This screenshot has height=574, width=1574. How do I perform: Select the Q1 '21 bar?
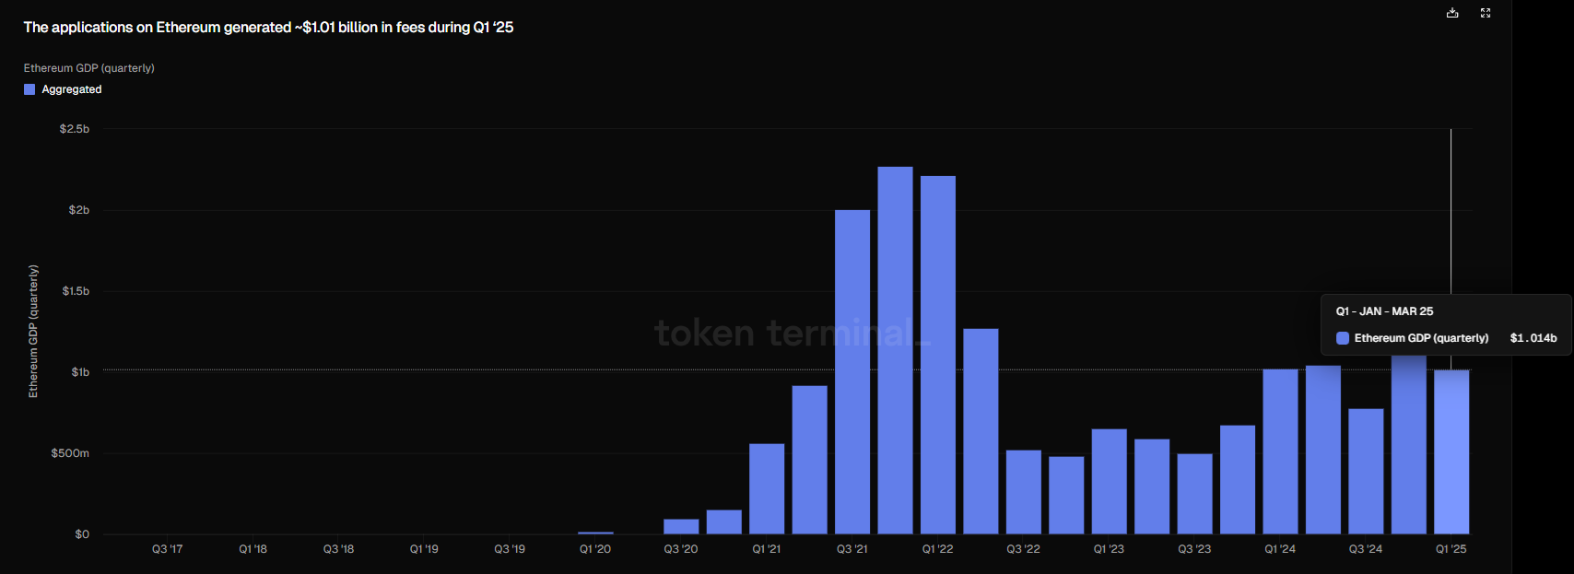pos(767,489)
